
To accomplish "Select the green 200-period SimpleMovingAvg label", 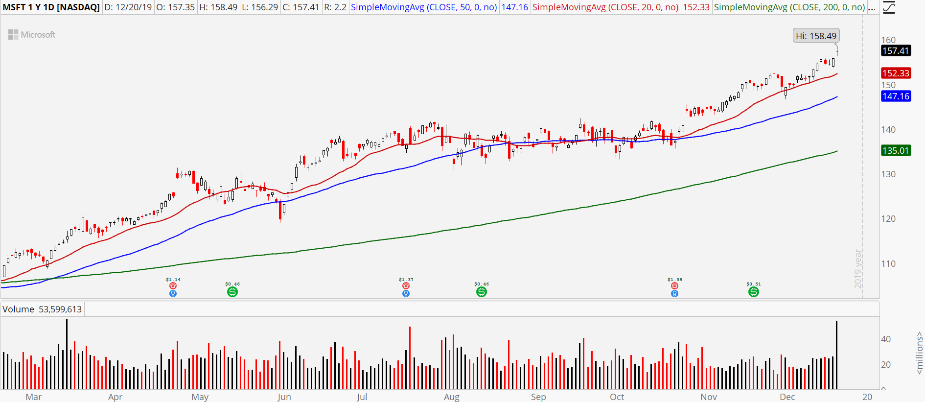I will 789,7.
